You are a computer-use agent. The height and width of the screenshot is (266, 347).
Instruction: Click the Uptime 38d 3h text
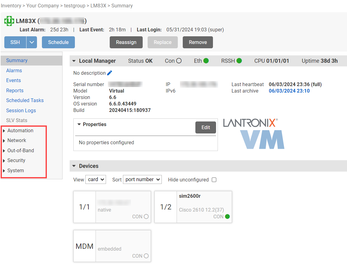[320, 61]
